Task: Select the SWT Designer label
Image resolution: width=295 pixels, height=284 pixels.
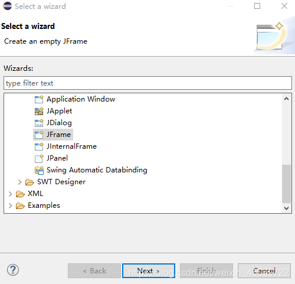Action: pos(61,182)
